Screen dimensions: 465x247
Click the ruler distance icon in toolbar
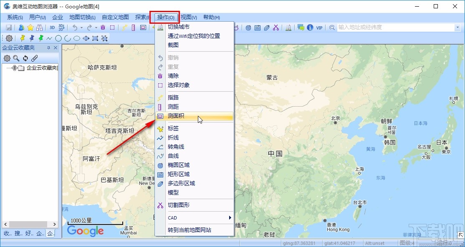134,27
